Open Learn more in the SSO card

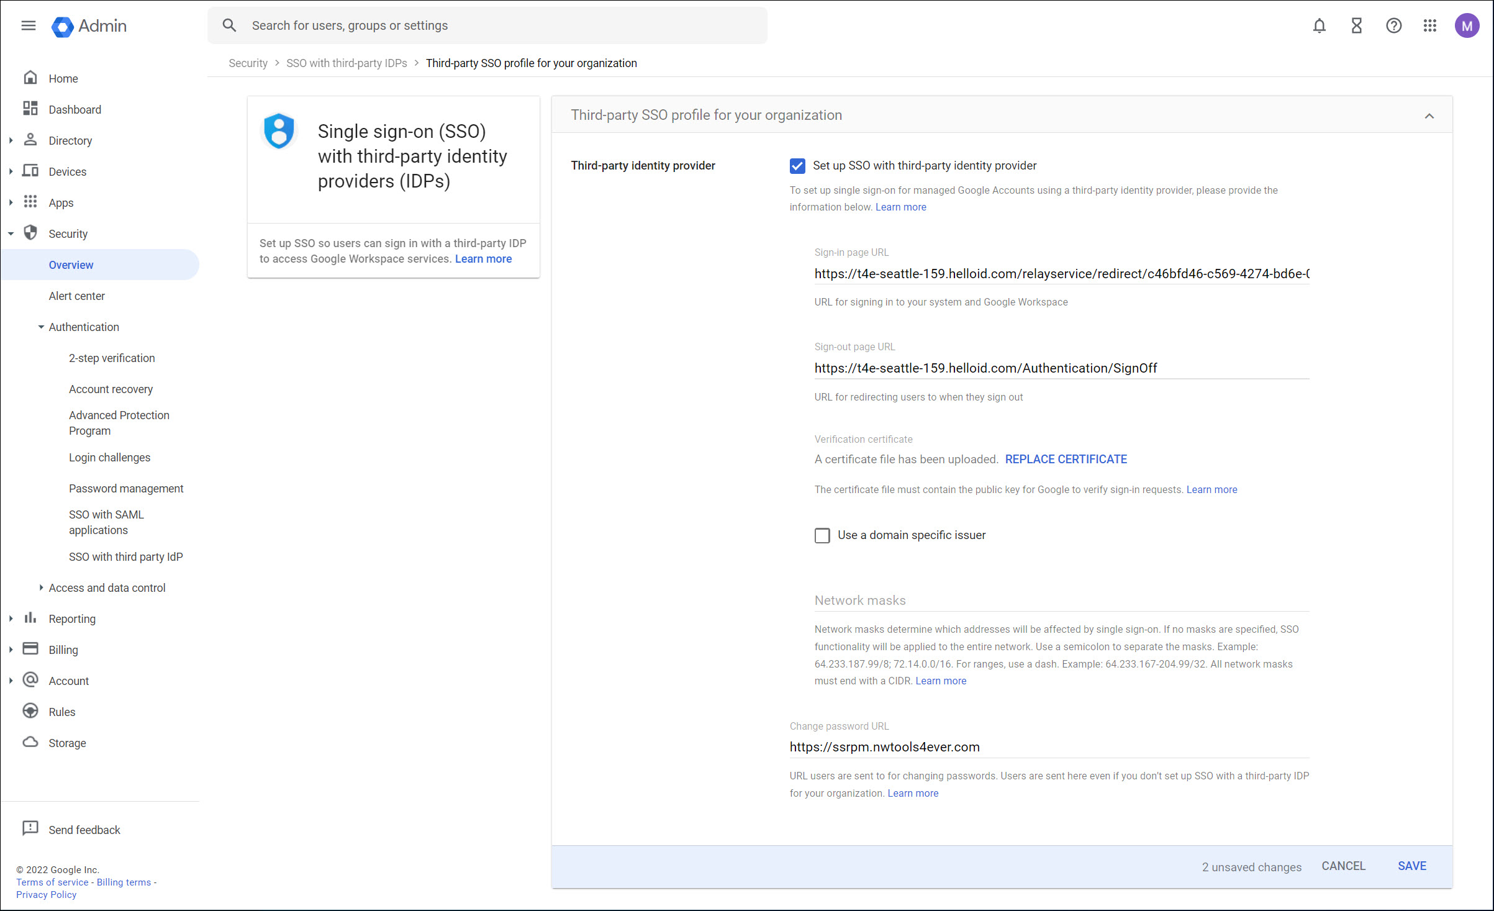pyautogui.click(x=483, y=259)
